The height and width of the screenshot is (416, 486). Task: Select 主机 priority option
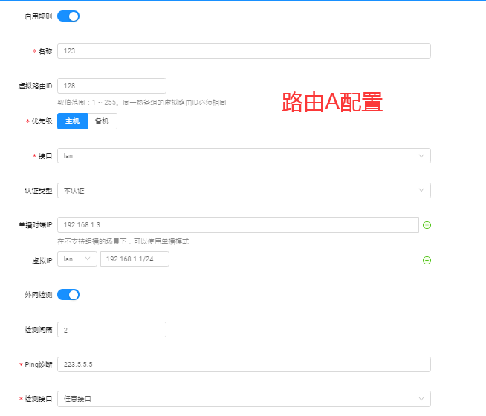click(x=72, y=121)
